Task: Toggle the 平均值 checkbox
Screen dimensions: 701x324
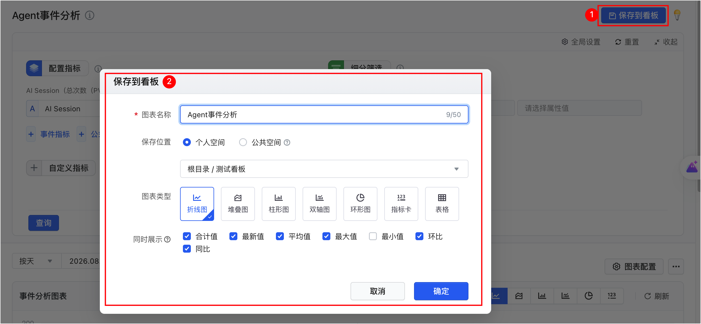Action: (280, 236)
